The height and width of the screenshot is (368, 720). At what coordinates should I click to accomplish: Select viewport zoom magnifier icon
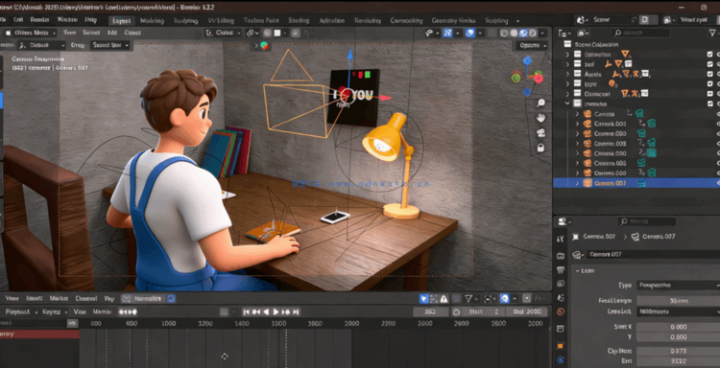tap(540, 103)
